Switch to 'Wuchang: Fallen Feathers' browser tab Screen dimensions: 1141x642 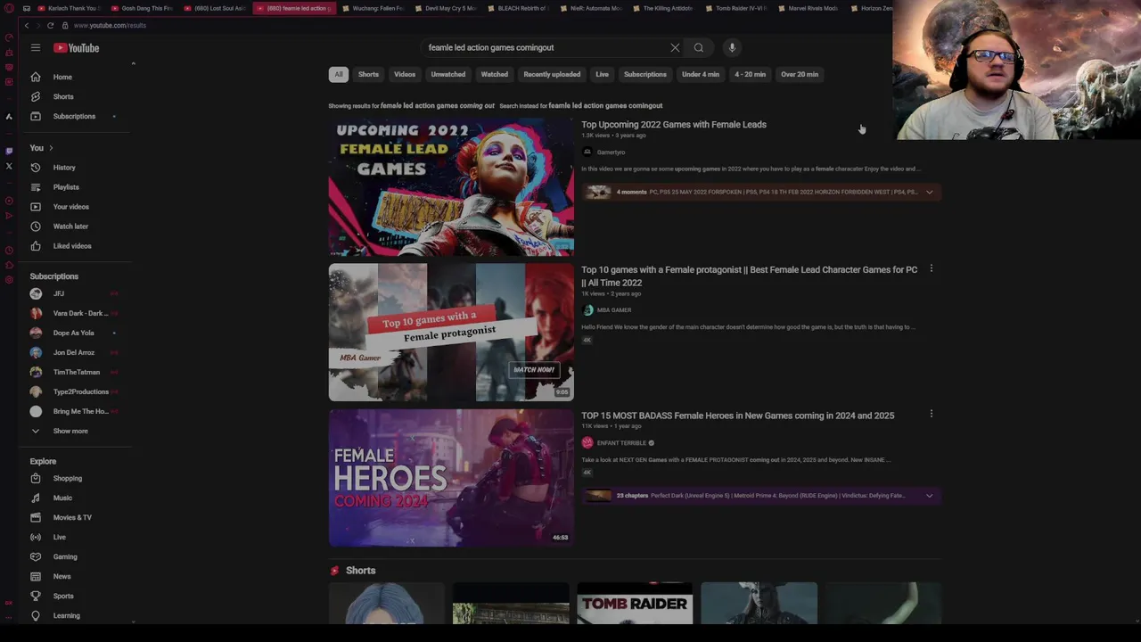[372, 8]
